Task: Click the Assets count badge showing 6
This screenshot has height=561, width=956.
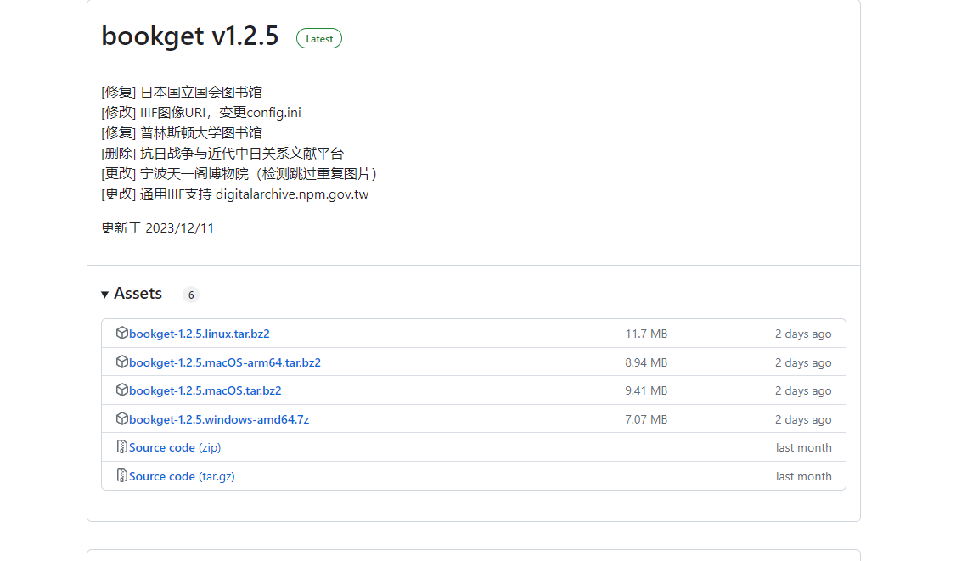Action: click(x=191, y=295)
